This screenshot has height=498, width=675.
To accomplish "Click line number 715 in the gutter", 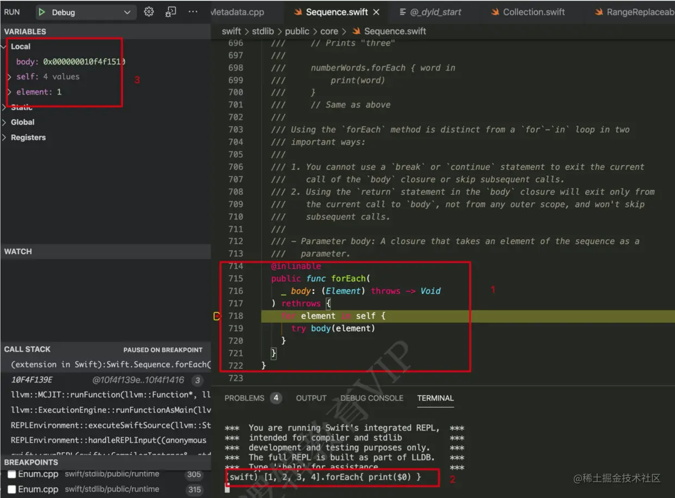I will point(236,279).
